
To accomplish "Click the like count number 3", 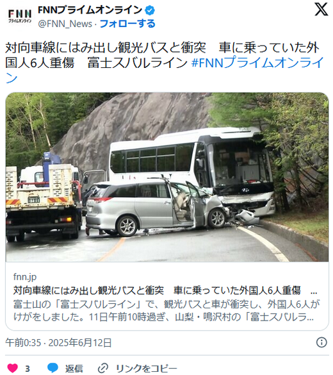I will [x=28, y=369].
